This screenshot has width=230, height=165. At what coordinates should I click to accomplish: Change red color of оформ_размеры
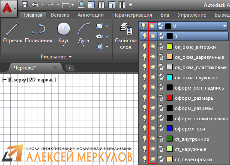point(170,98)
